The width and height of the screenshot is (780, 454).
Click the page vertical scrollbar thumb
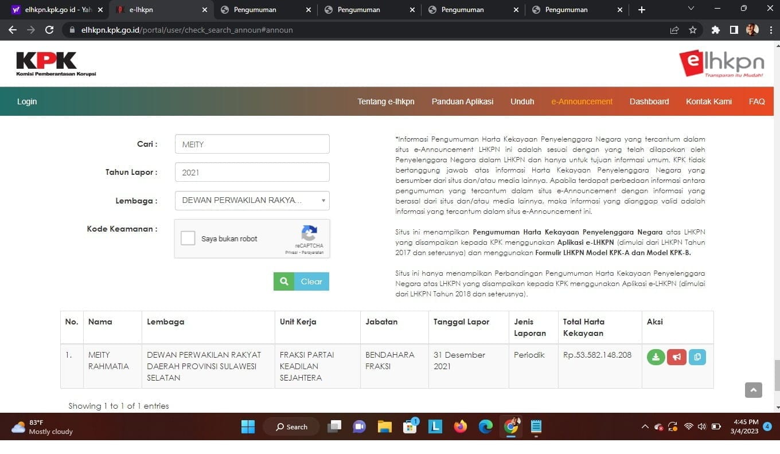click(x=777, y=375)
